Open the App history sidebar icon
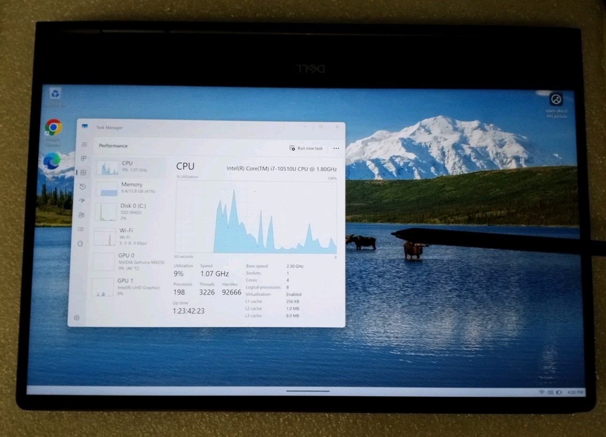Image resolution: width=606 pixels, height=437 pixels. [83, 187]
